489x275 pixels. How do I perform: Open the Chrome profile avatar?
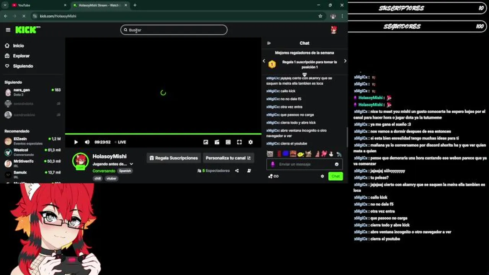click(333, 16)
